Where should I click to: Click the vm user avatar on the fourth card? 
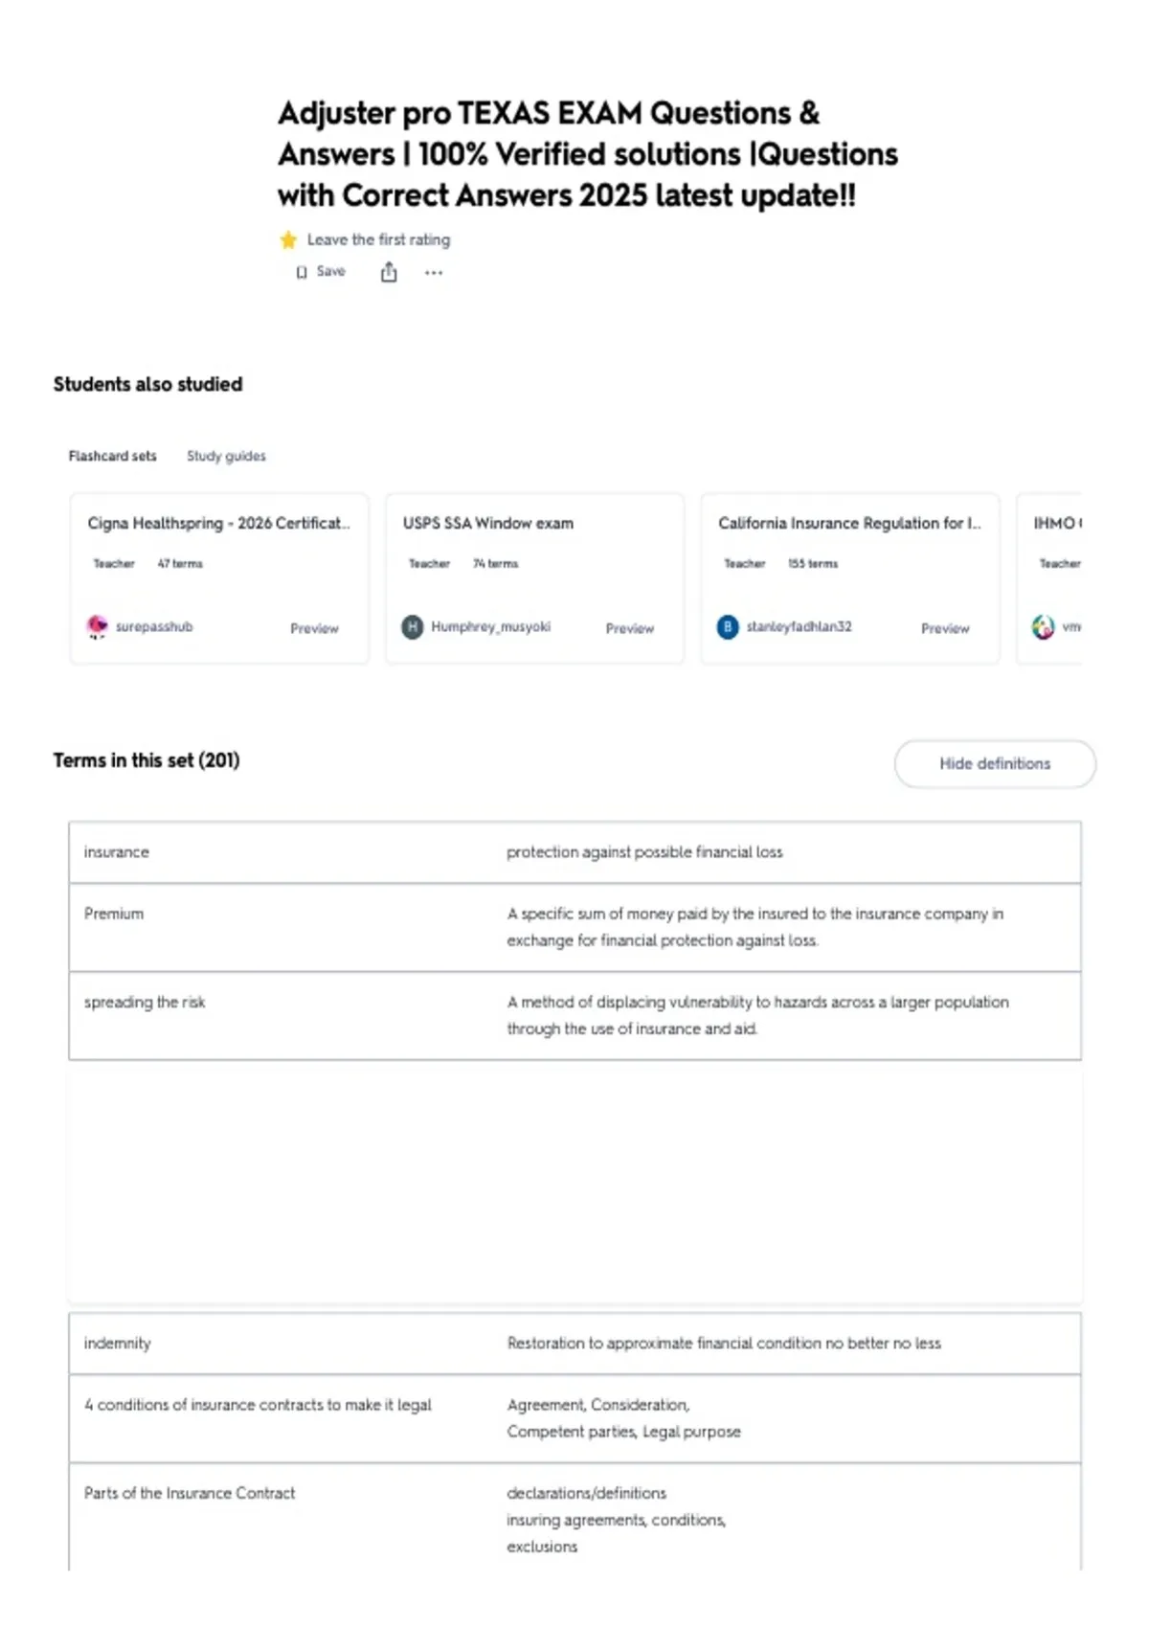[1043, 627]
